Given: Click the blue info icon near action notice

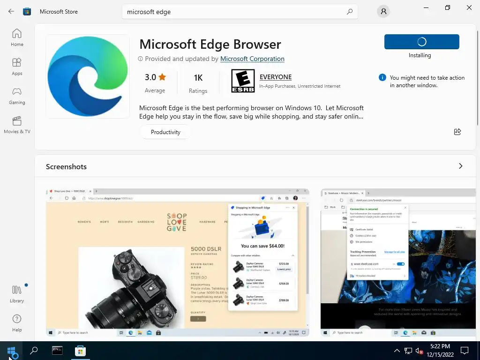Looking at the screenshot, I should pos(382,77).
